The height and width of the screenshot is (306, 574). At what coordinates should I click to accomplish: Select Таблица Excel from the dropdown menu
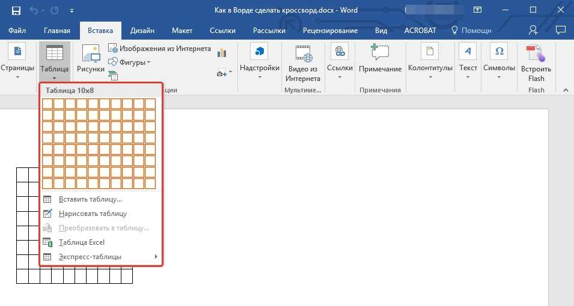point(81,242)
